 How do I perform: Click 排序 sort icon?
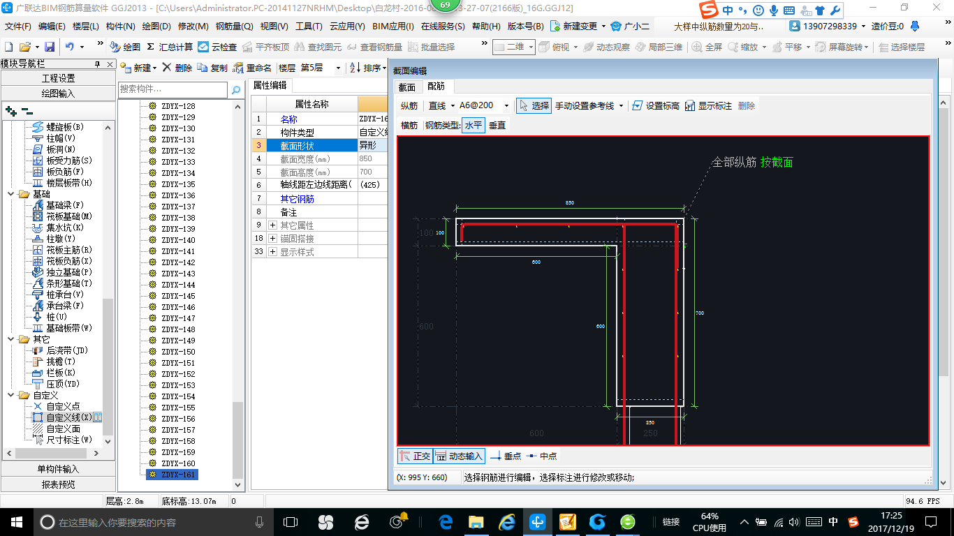coord(366,68)
